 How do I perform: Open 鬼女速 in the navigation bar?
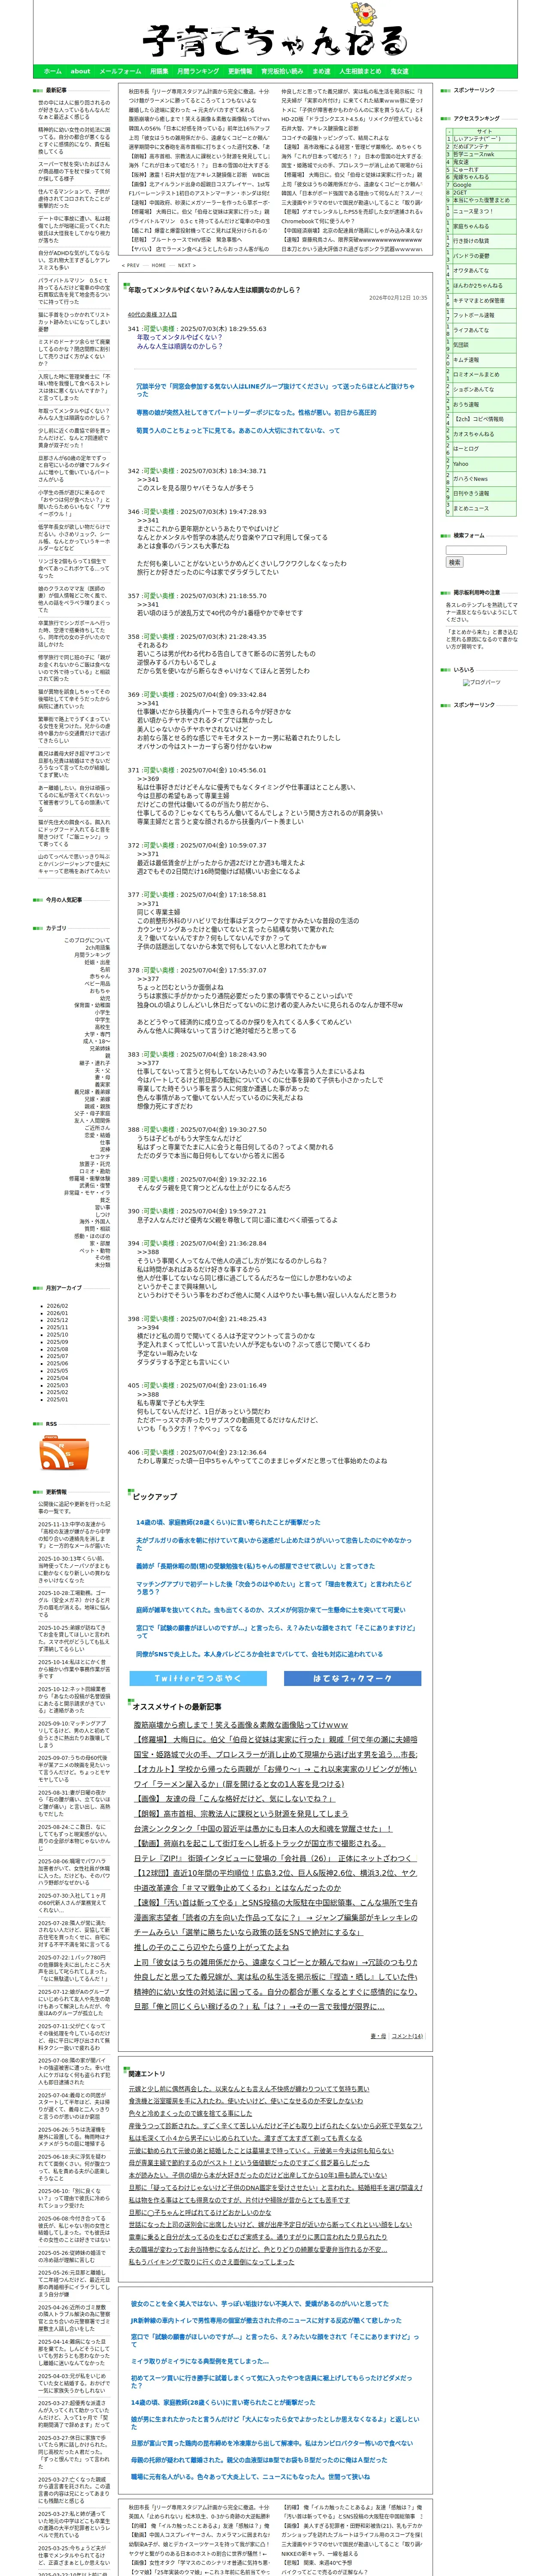pyautogui.click(x=399, y=71)
